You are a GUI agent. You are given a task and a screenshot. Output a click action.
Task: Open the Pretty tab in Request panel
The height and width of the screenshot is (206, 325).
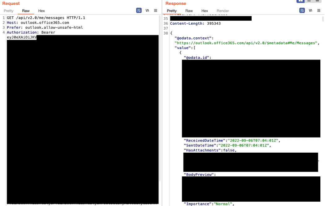click(x=8, y=11)
